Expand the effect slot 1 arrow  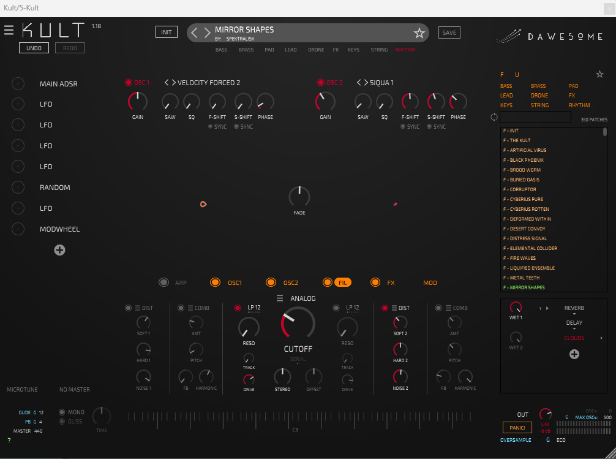547,308
